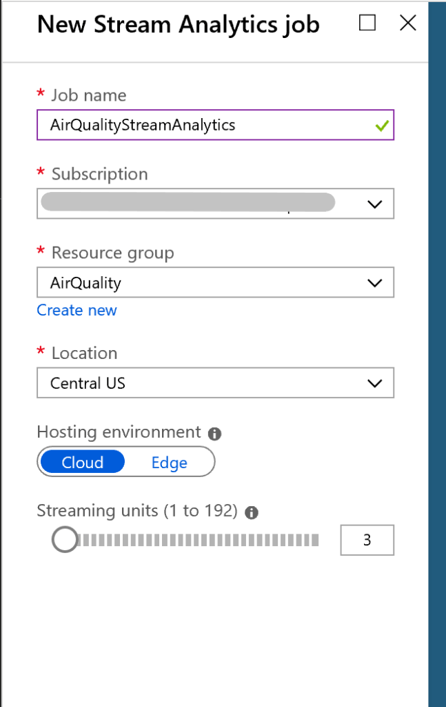446x707 pixels.
Task: Toggle the hosting environment selector
Action: pos(126,462)
